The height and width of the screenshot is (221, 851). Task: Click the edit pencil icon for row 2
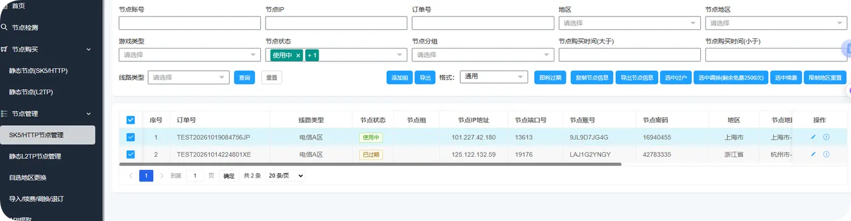click(x=813, y=154)
